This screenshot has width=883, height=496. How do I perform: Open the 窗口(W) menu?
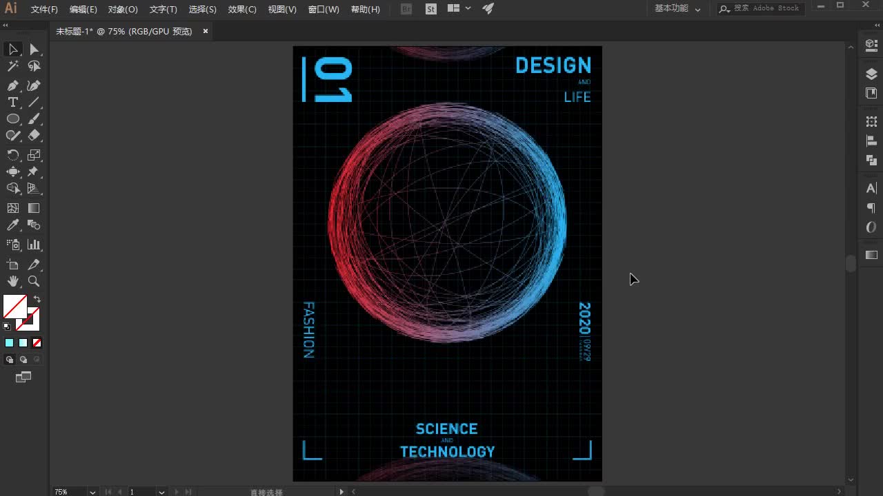[324, 9]
